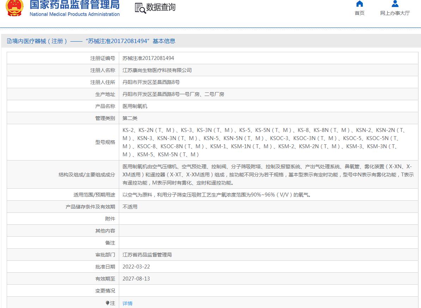The height and width of the screenshot is (308, 421).
Task: Click expiry date 2027-08-13
Action: pos(136,279)
